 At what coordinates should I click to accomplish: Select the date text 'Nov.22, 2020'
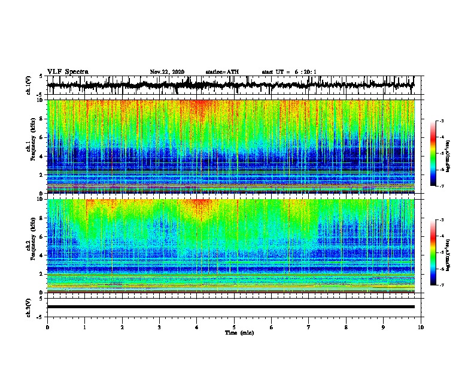pos(167,72)
